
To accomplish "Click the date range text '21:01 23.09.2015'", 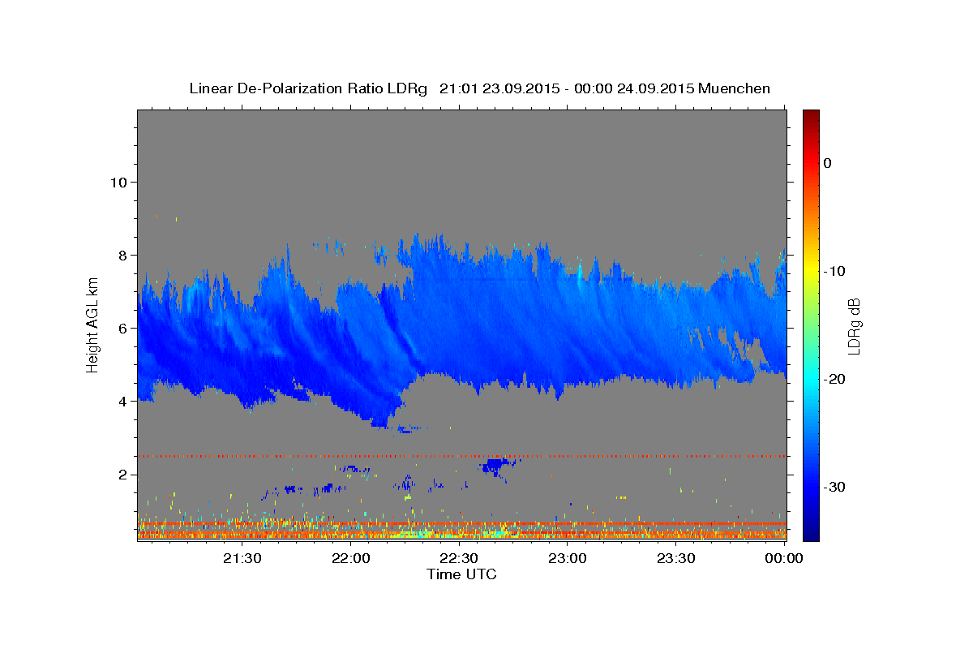I will [x=499, y=88].
